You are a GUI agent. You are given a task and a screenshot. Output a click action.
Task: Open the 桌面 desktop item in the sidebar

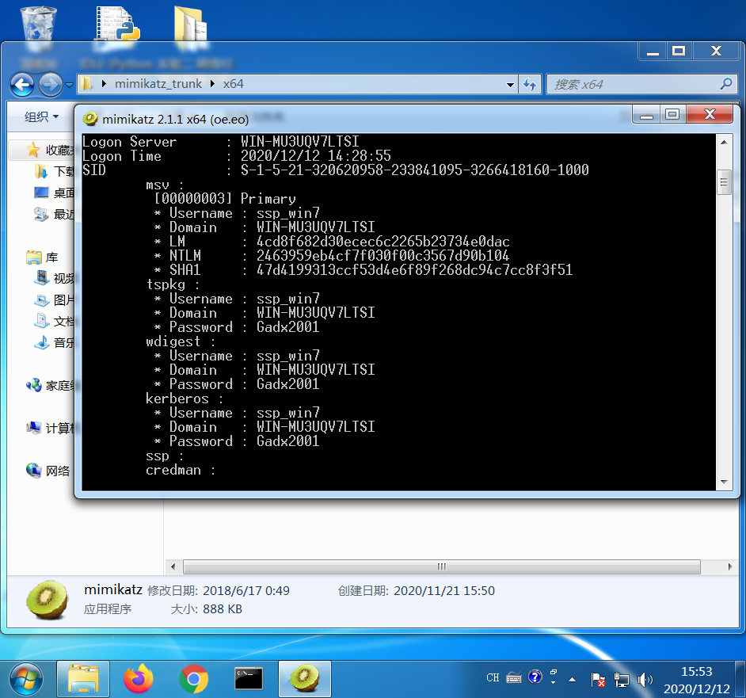point(55,193)
